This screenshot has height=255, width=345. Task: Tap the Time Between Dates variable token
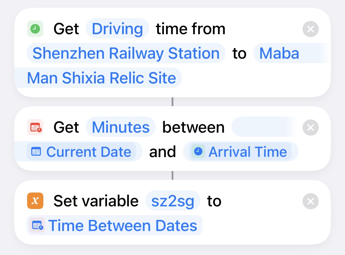122,226
